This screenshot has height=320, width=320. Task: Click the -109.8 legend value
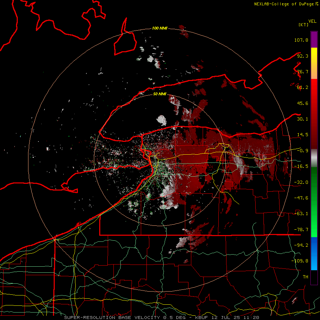(300, 261)
